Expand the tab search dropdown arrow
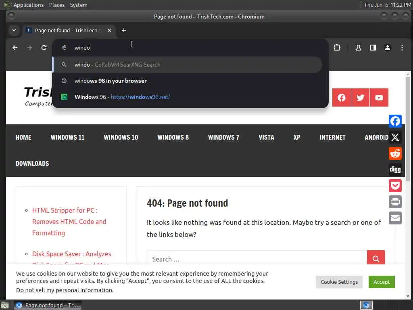The image size is (413, 310). [x=14, y=31]
